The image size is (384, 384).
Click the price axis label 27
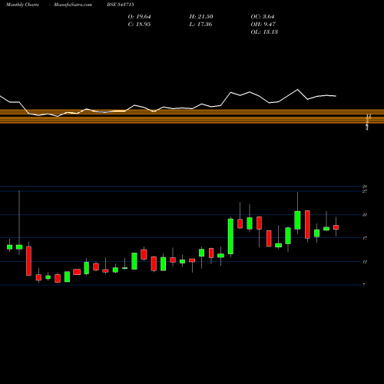click(365, 191)
